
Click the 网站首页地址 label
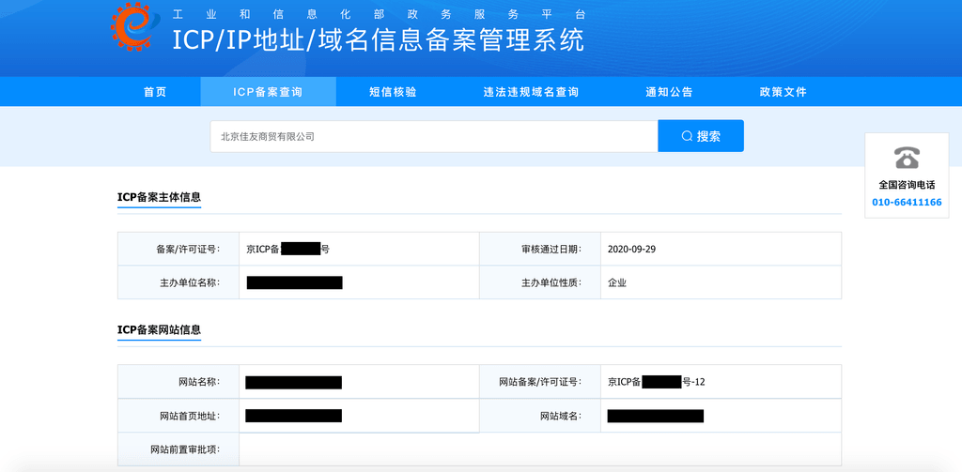tap(189, 416)
